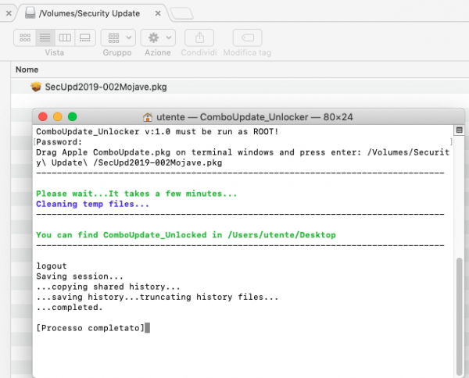This screenshot has height=378, width=469.
Task: Switch Finder to column view
Action: (x=65, y=37)
